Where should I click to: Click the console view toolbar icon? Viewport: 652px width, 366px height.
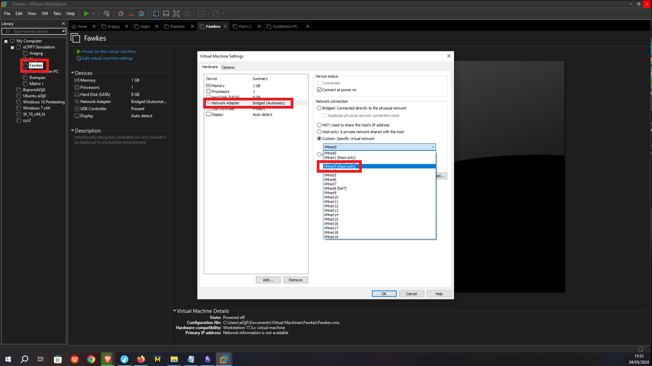(201, 13)
